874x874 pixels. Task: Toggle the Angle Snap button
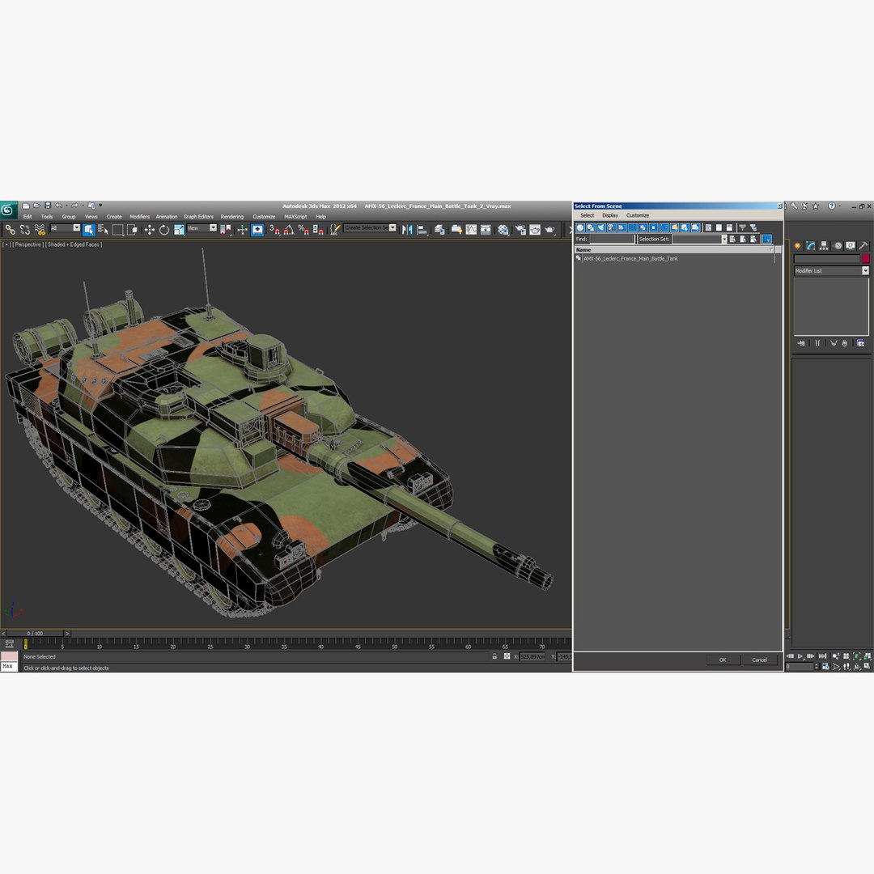[289, 230]
